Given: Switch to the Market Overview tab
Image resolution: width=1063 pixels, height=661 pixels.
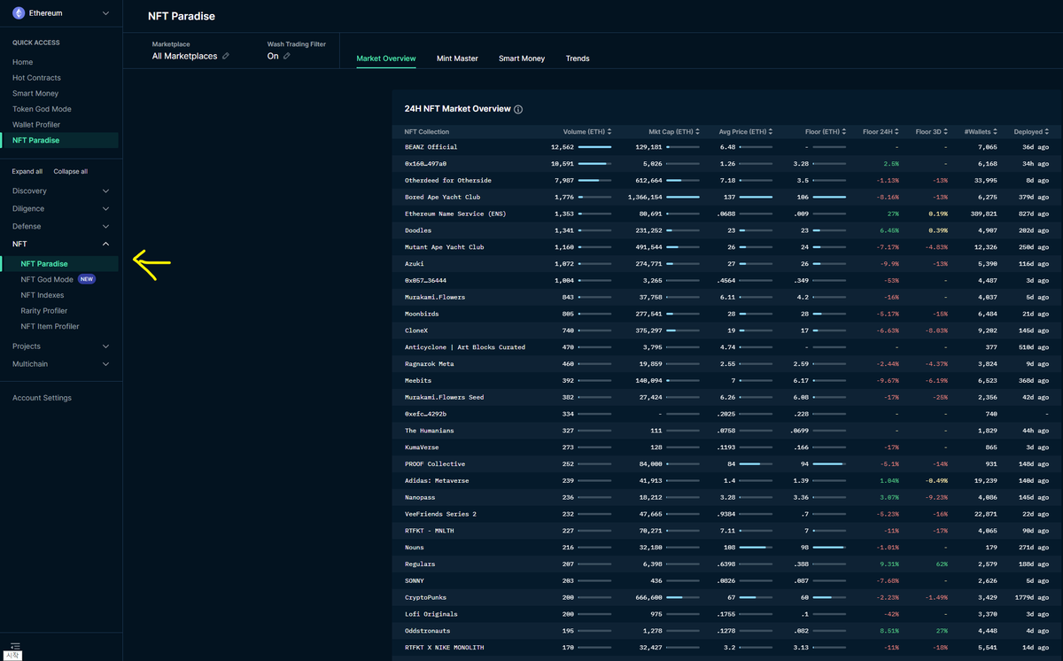Looking at the screenshot, I should click(x=386, y=58).
